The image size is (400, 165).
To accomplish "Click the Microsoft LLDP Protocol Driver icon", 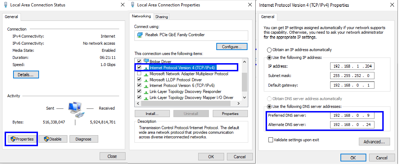I will 146,80.
